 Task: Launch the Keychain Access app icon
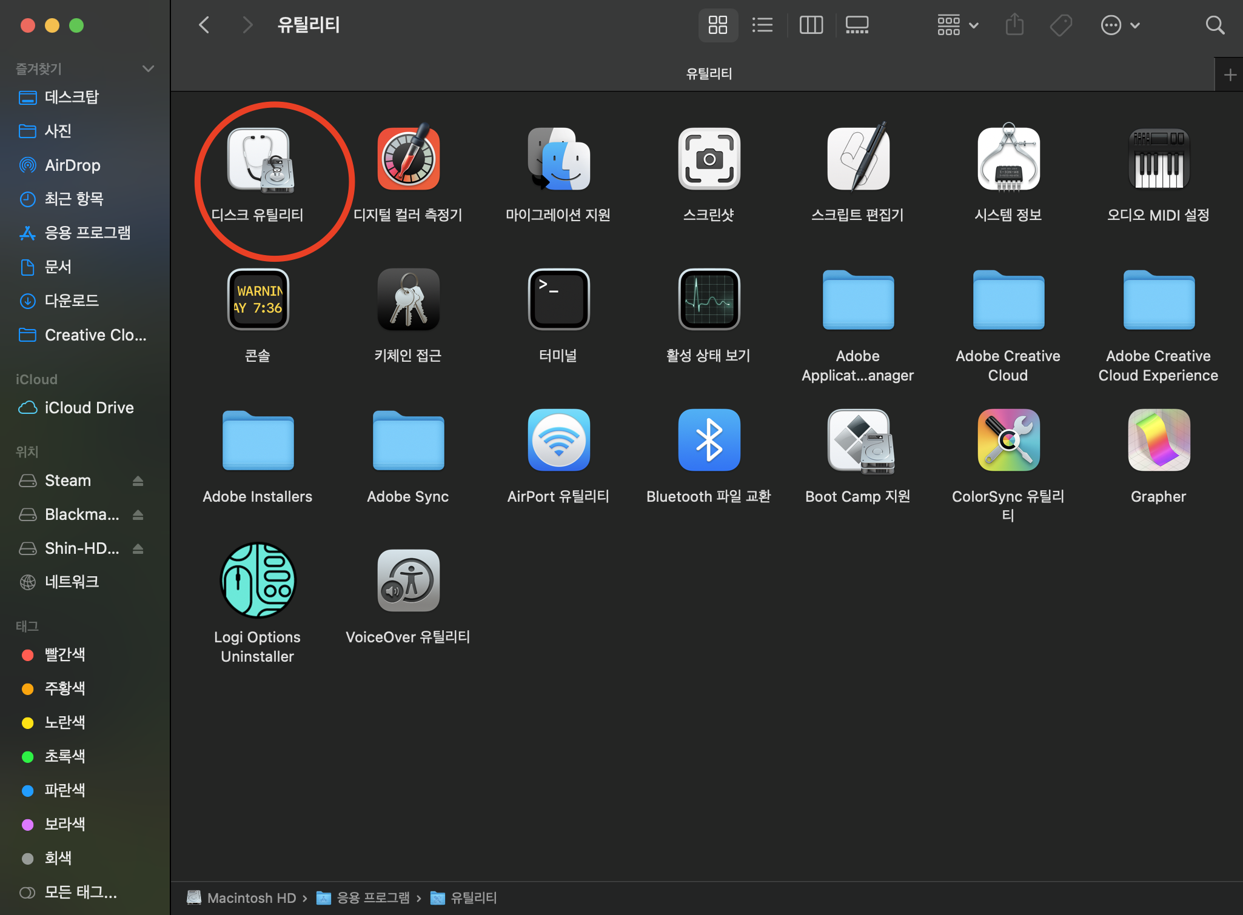[x=408, y=300]
